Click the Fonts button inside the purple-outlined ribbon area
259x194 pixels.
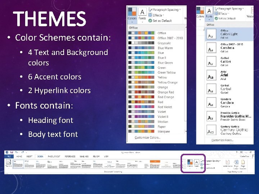click(x=196, y=163)
